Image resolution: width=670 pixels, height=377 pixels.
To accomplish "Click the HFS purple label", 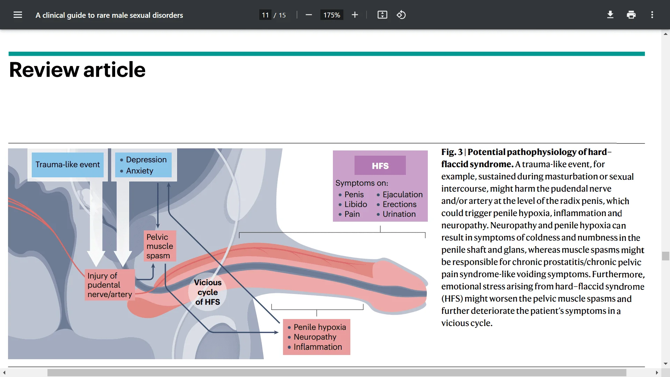I will [x=380, y=165].
